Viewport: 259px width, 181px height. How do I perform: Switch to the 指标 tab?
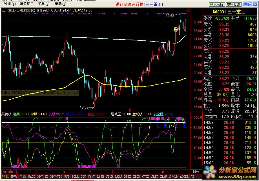[x=5, y=177]
